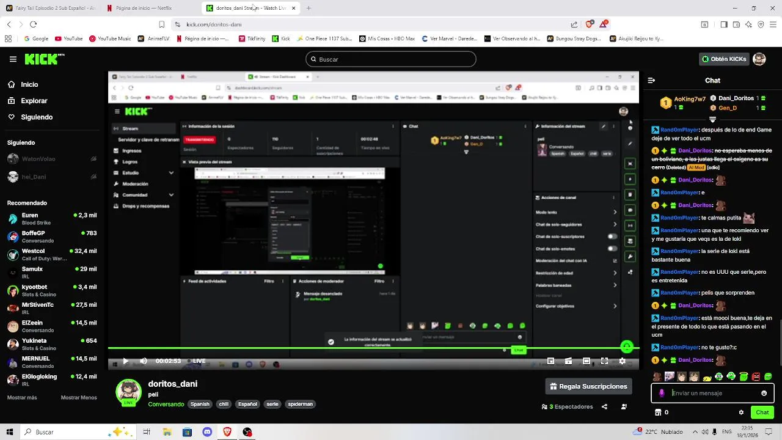Open Siguiendo in sidebar

tap(31, 117)
